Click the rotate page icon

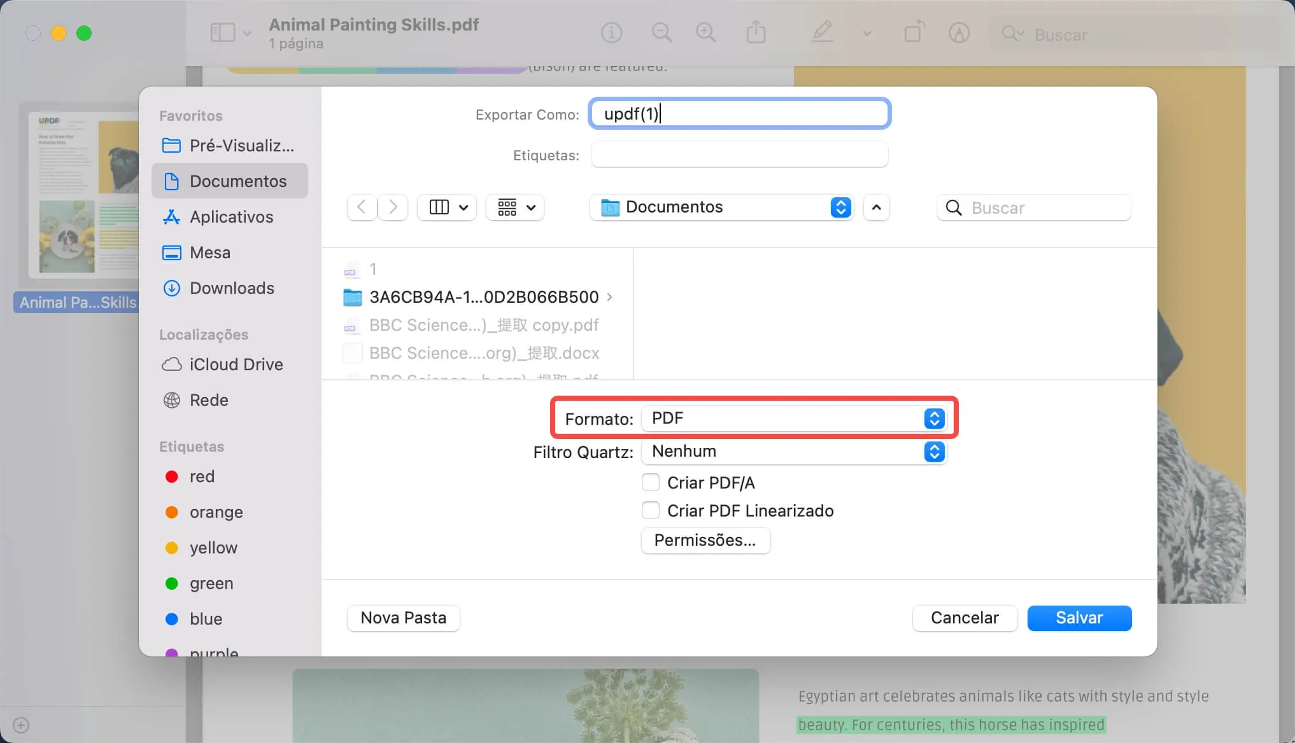[914, 32]
